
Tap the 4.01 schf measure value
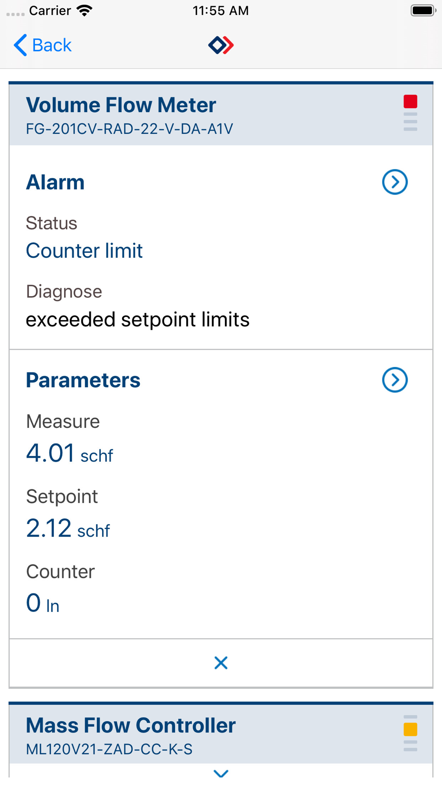coord(69,454)
